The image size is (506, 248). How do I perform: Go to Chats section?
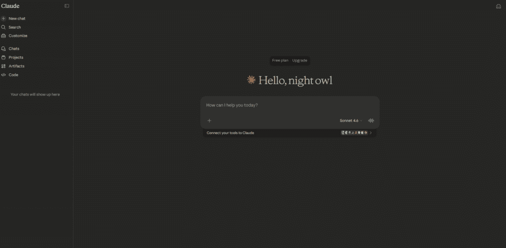[x=14, y=49]
